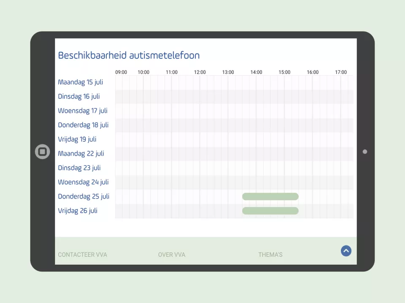Image resolution: width=405 pixels, height=303 pixels.
Task: Select the Maandag 22 juli row label
Action: (x=81, y=154)
